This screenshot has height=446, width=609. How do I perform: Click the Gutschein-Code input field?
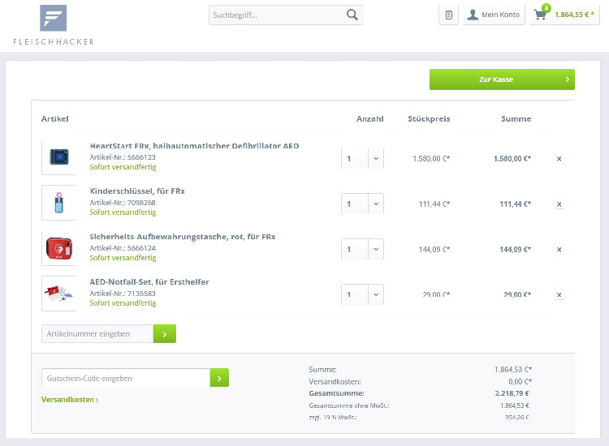(x=125, y=378)
